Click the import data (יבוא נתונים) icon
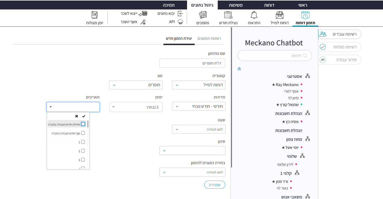This screenshot has width=383, height=199. [181, 13]
